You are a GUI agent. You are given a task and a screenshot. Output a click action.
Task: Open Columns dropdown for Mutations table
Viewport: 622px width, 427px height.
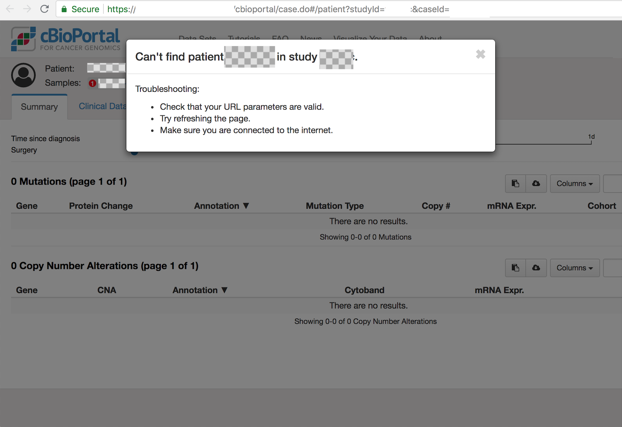[575, 183]
